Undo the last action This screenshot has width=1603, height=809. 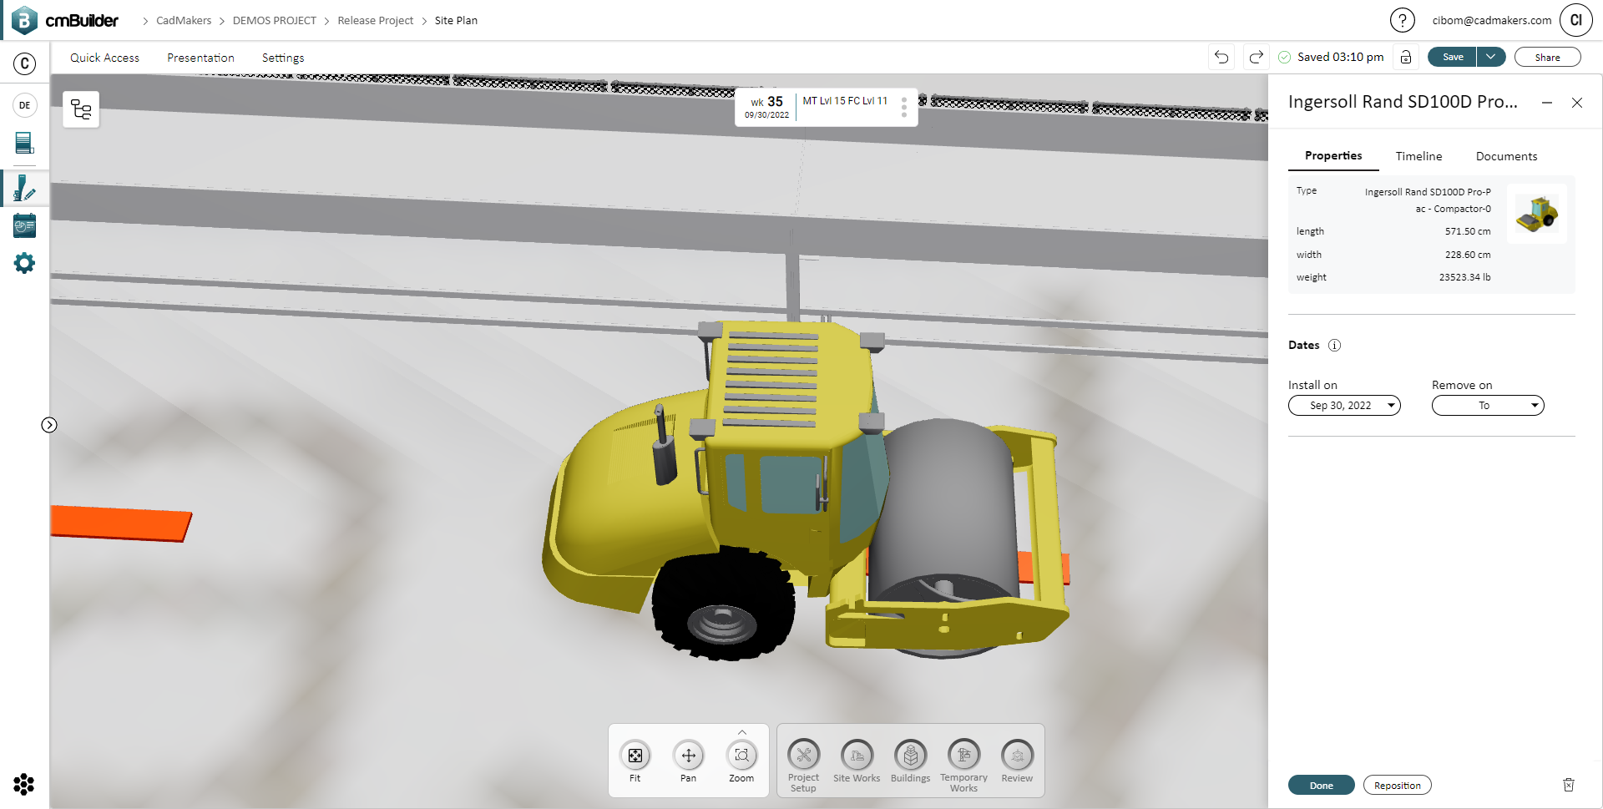point(1221,57)
